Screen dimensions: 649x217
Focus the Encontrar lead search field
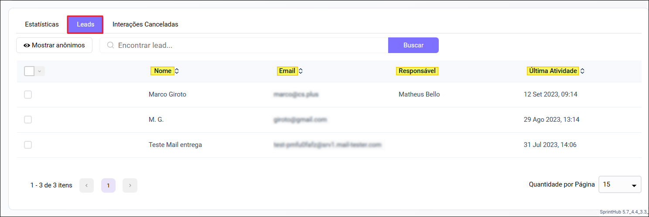tap(249, 45)
